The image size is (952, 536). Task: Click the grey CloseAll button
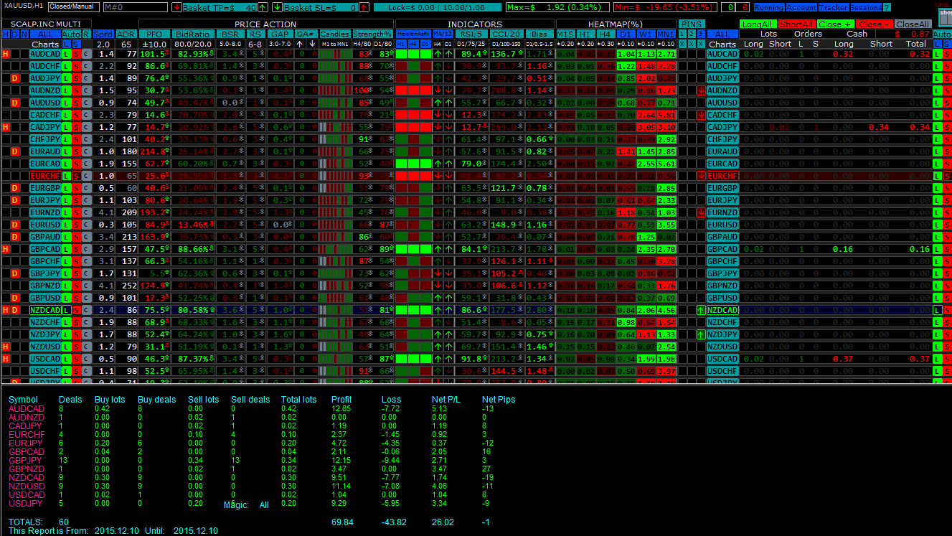coord(913,24)
